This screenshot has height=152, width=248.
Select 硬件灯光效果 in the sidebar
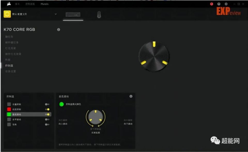[13, 54]
